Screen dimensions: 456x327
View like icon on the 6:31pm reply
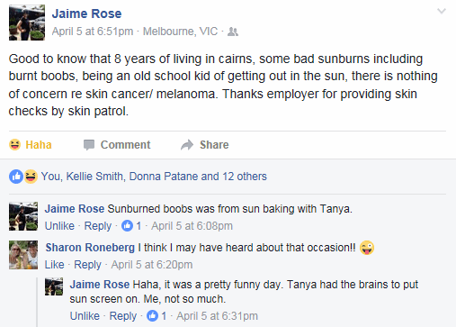click(152, 316)
